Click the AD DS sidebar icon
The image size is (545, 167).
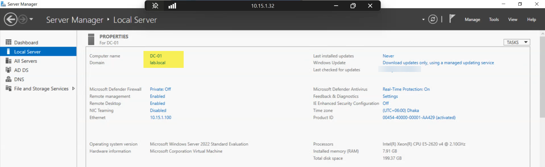8,70
